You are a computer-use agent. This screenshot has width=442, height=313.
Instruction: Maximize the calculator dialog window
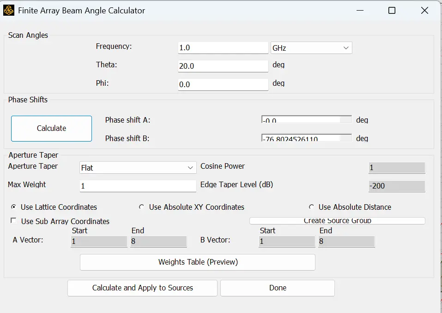pos(392,11)
